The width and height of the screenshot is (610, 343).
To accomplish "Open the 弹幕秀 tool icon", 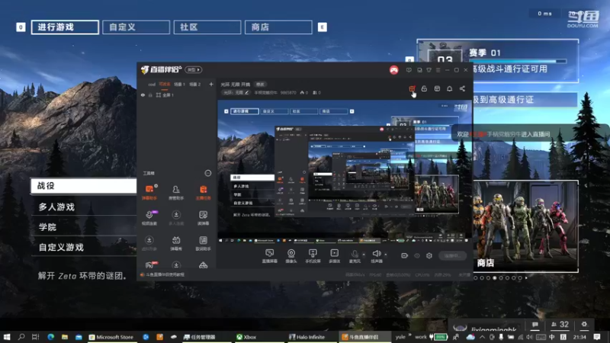I will point(176,243).
